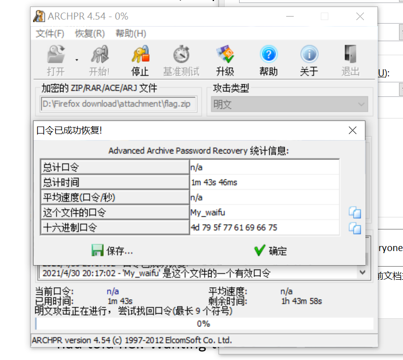The width and height of the screenshot is (403, 360).
Task: Expand the Open button dropdown arrow
Action: [x=77, y=60]
